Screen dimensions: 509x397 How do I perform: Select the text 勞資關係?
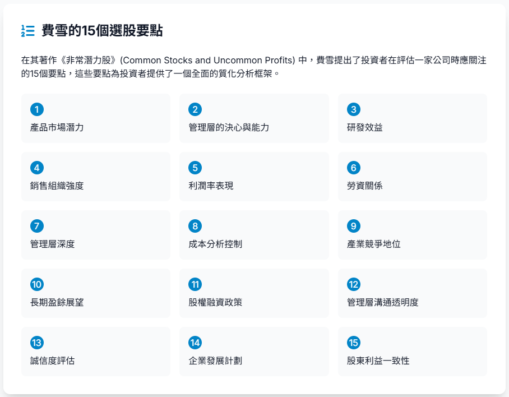(x=365, y=186)
